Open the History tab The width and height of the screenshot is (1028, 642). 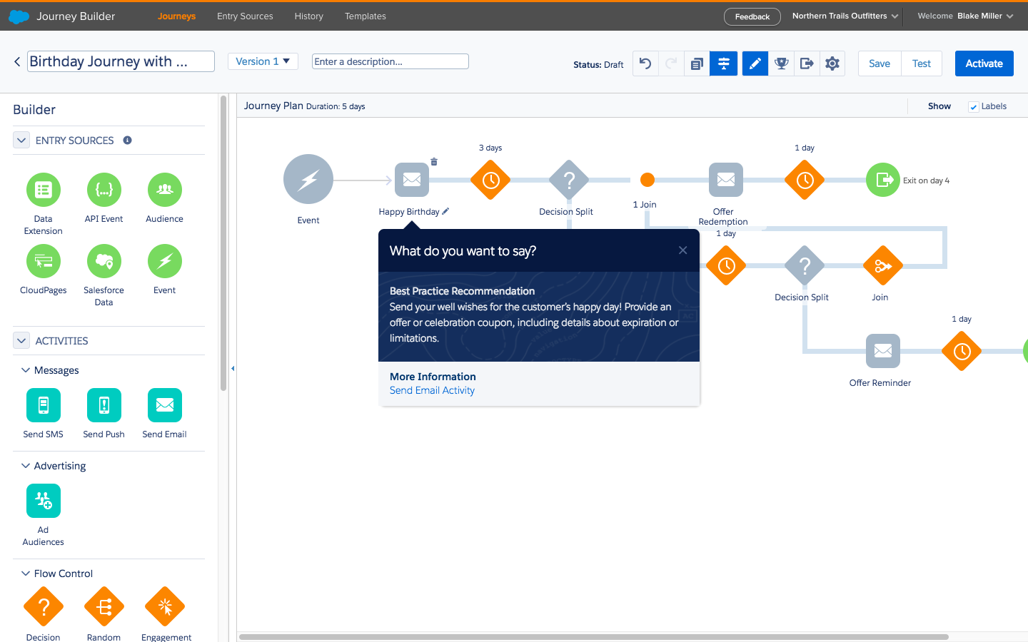[x=308, y=16]
